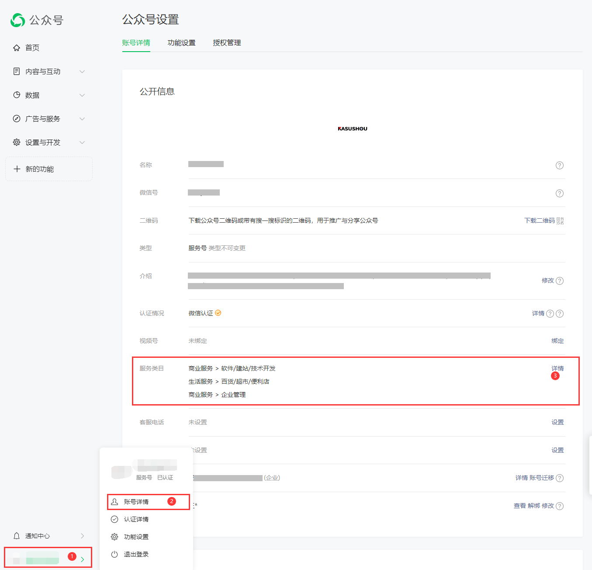Click the document icon for 内容与互动

tap(17, 71)
